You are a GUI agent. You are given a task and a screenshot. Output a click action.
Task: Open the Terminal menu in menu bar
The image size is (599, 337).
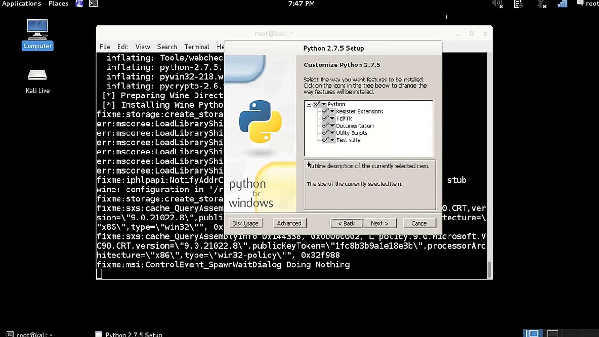[x=196, y=47]
